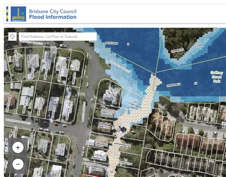Viewport: 226px width, 177px height.
Task: Select lot label 22RP838478
Action: click(x=174, y=85)
